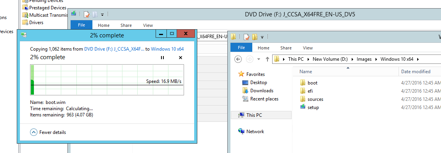Click the boot folder's date modified
Viewport: 441px width, 153px height.
pyautogui.click(x=421, y=83)
